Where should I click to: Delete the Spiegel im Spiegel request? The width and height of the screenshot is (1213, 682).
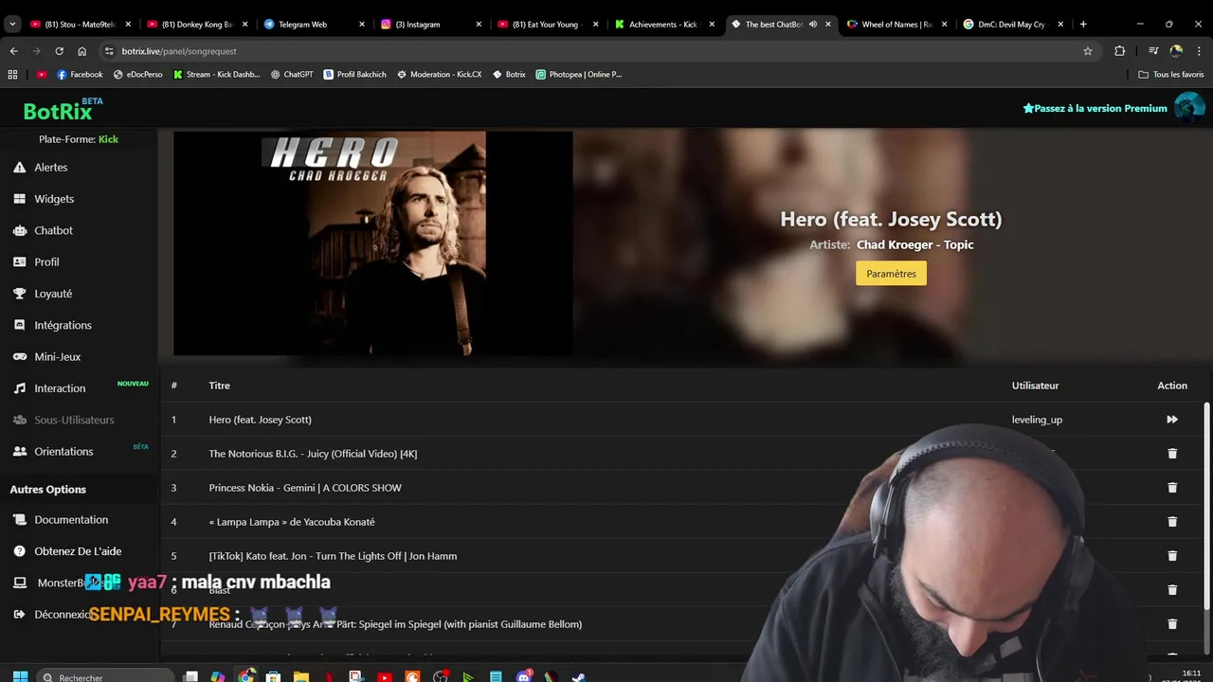[x=1172, y=624]
